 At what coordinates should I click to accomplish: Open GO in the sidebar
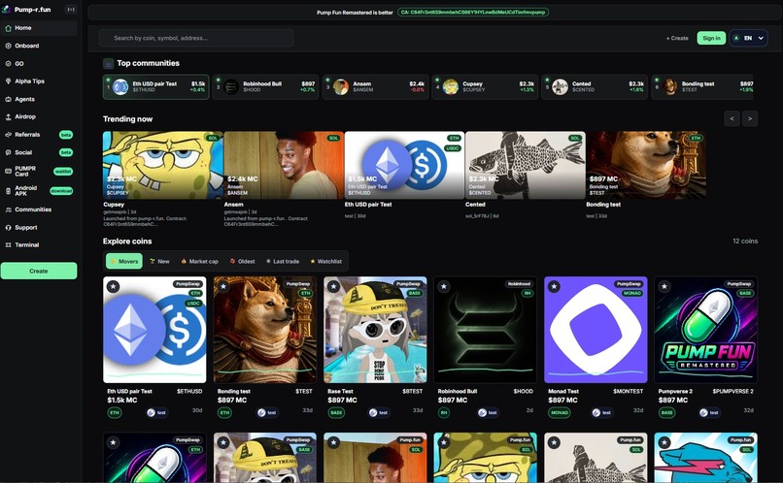coord(39,64)
